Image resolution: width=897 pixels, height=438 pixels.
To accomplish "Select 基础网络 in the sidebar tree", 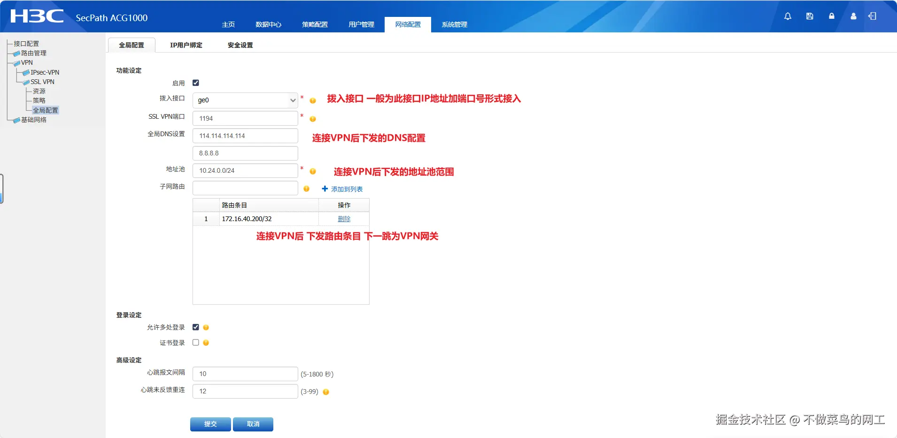I will (34, 120).
